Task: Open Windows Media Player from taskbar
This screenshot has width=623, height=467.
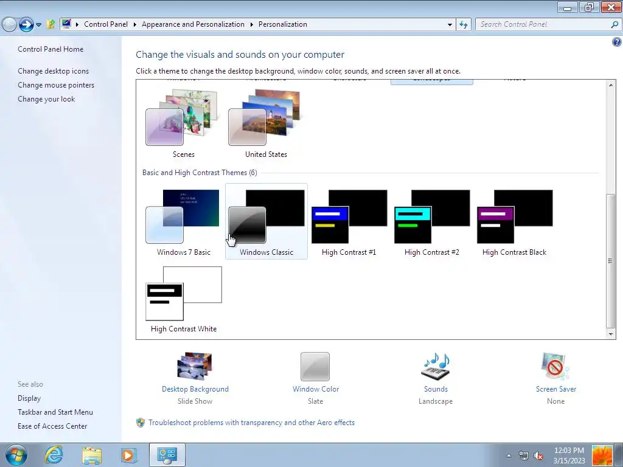Action: click(x=128, y=455)
